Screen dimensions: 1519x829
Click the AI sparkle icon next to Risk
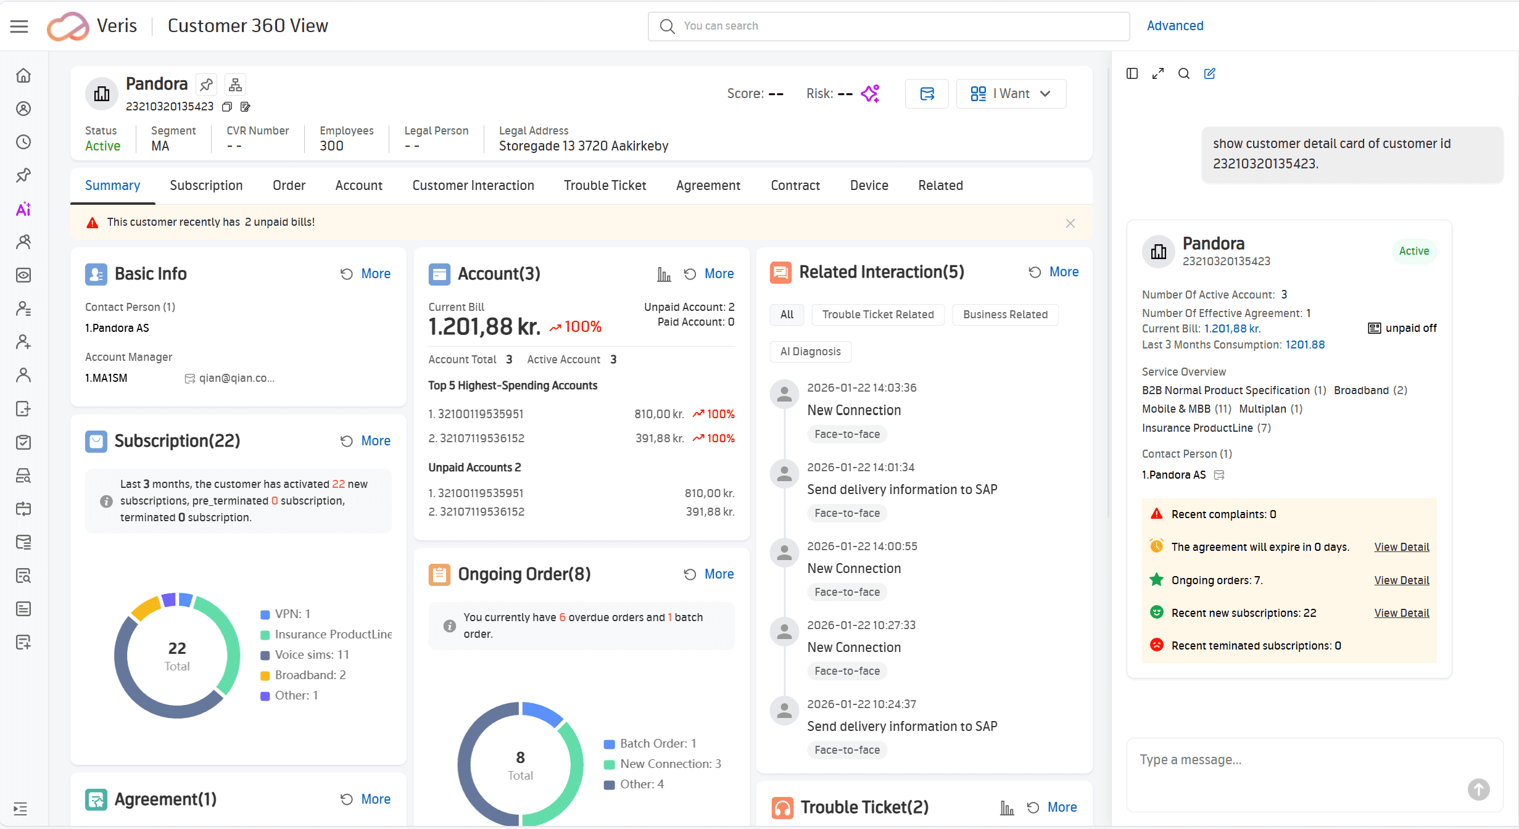pyautogui.click(x=871, y=94)
